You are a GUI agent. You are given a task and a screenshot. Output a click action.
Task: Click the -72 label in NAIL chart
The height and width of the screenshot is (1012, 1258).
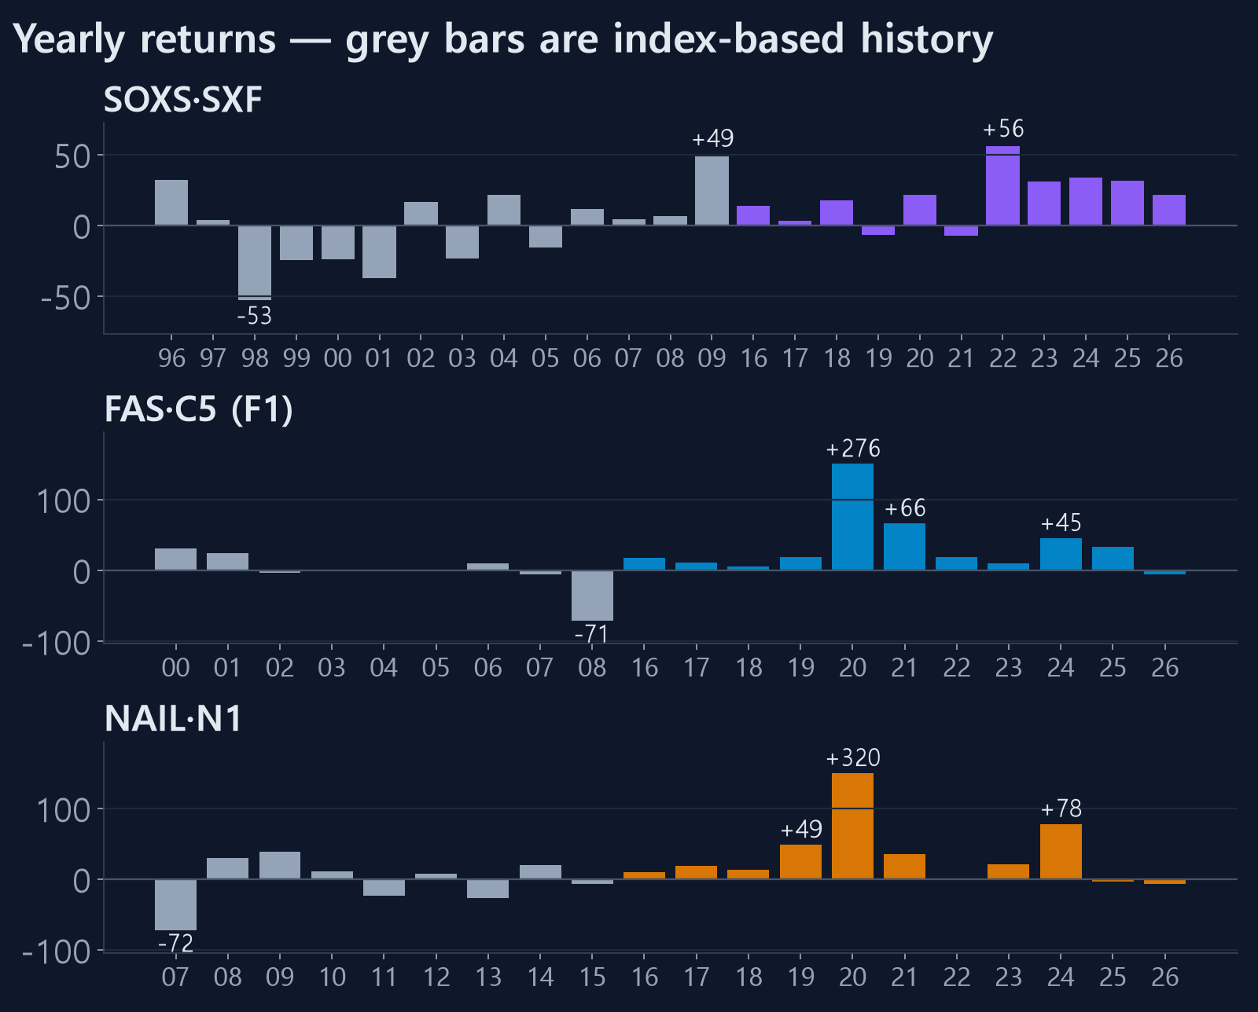(175, 944)
